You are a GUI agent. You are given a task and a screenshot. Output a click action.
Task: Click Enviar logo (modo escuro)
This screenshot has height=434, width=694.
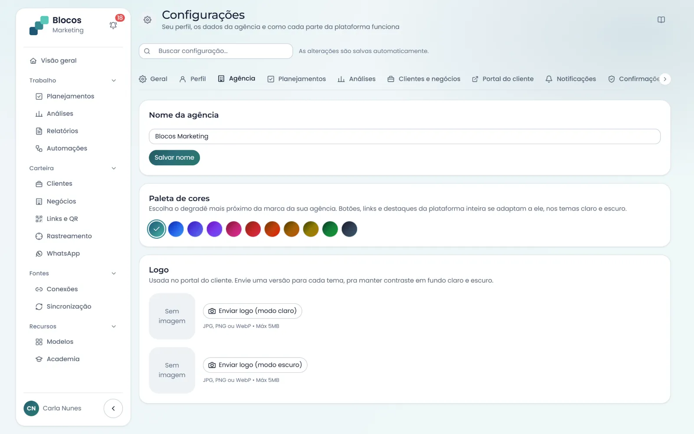pyautogui.click(x=255, y=365)
